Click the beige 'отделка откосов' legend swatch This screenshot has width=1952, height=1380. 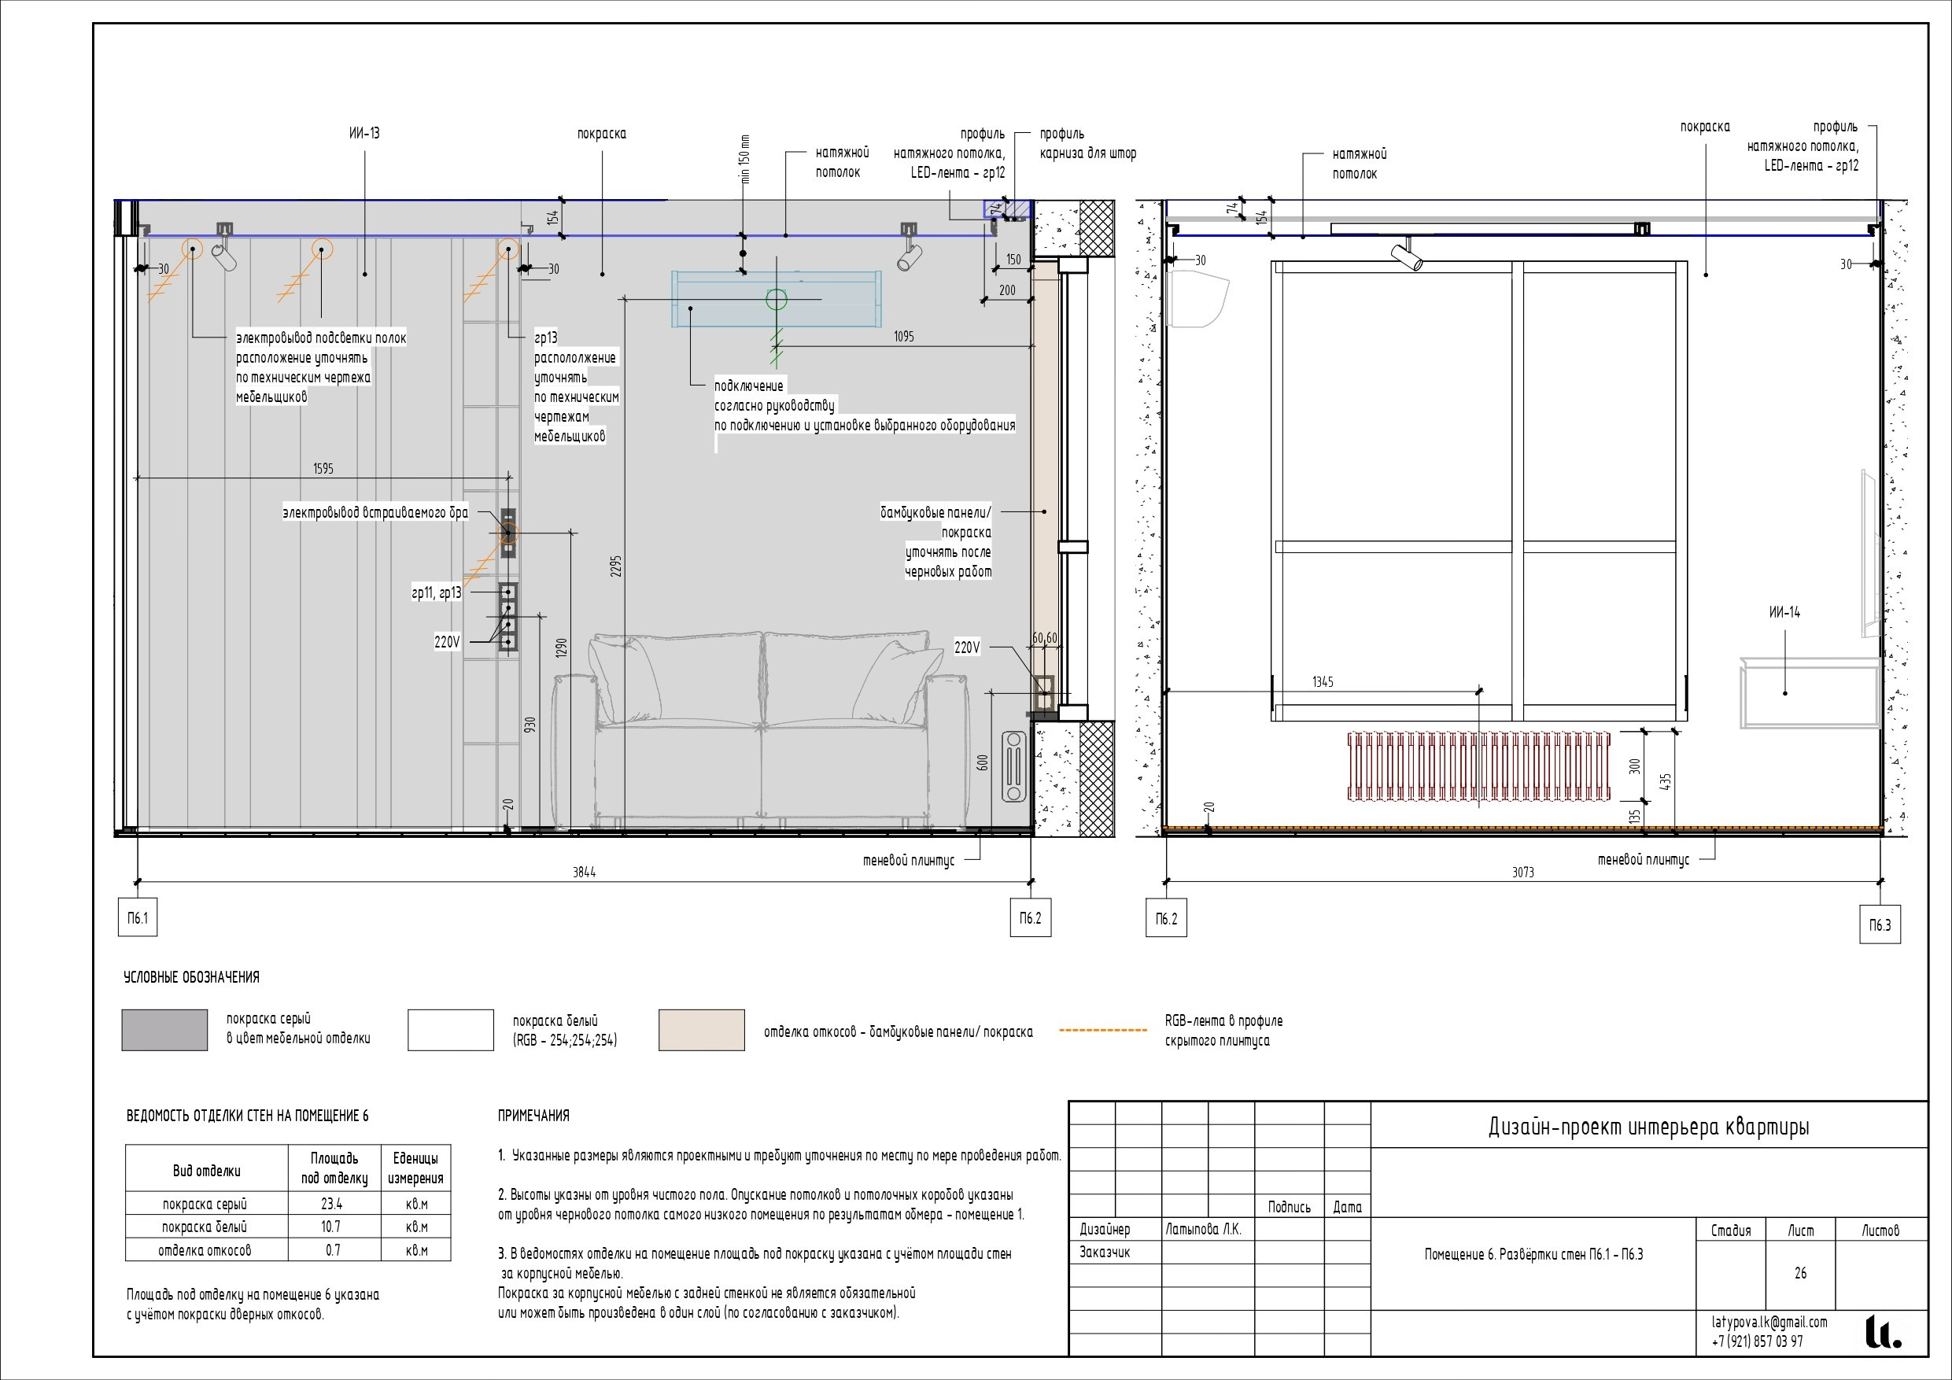(x=701, y=1030)
